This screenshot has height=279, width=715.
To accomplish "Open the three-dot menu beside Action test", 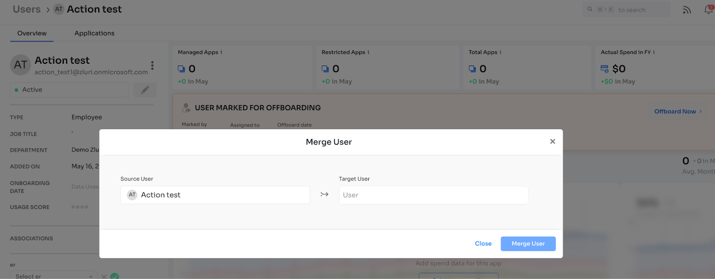I will pyautogui.click(x=152, y=66).
